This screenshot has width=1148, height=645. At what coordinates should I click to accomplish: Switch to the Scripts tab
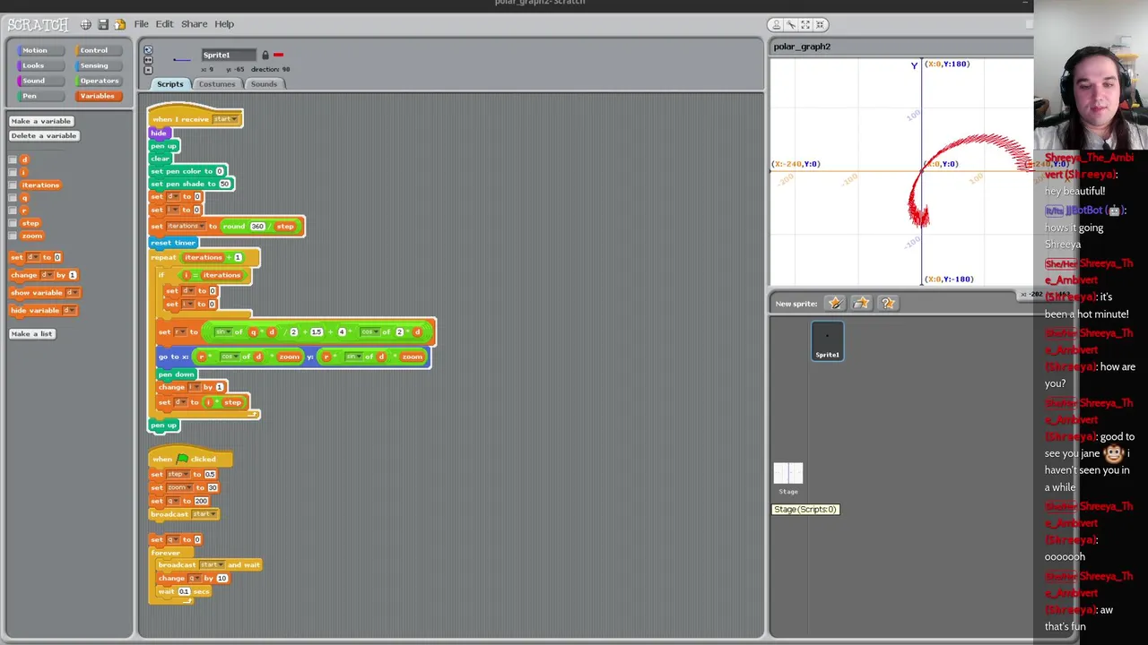tap(170, 84)
